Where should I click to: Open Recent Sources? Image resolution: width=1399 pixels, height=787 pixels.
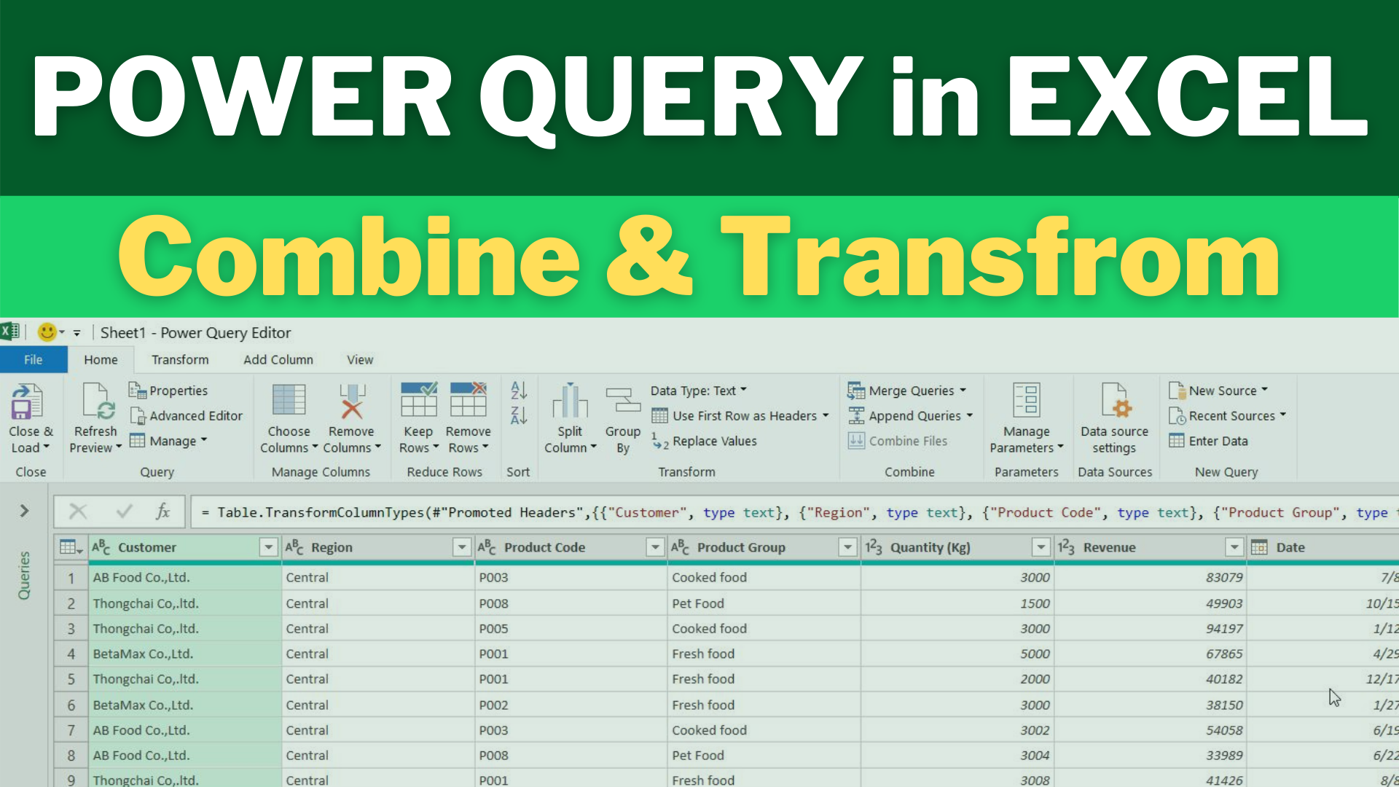(1228, 415)
